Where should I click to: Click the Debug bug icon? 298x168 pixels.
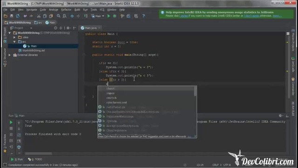115,16
